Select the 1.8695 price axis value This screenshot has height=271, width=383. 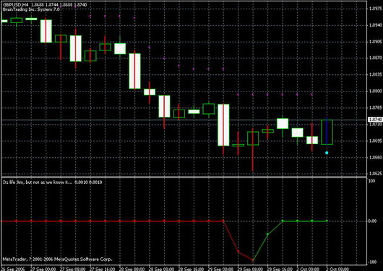coord(376,141)
